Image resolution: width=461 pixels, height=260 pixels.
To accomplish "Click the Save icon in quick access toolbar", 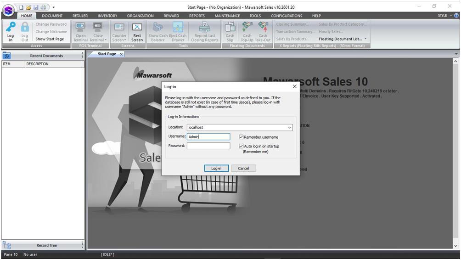I will tap(36, 7).
